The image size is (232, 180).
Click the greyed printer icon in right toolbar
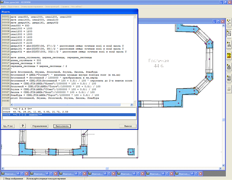(x=229, y=89)
